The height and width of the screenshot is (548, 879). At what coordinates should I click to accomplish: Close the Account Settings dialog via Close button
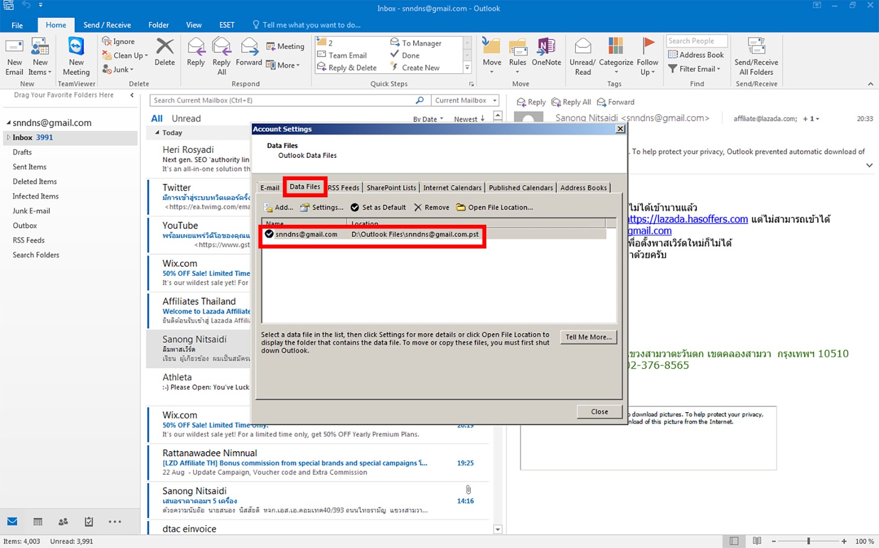[599, 412]
